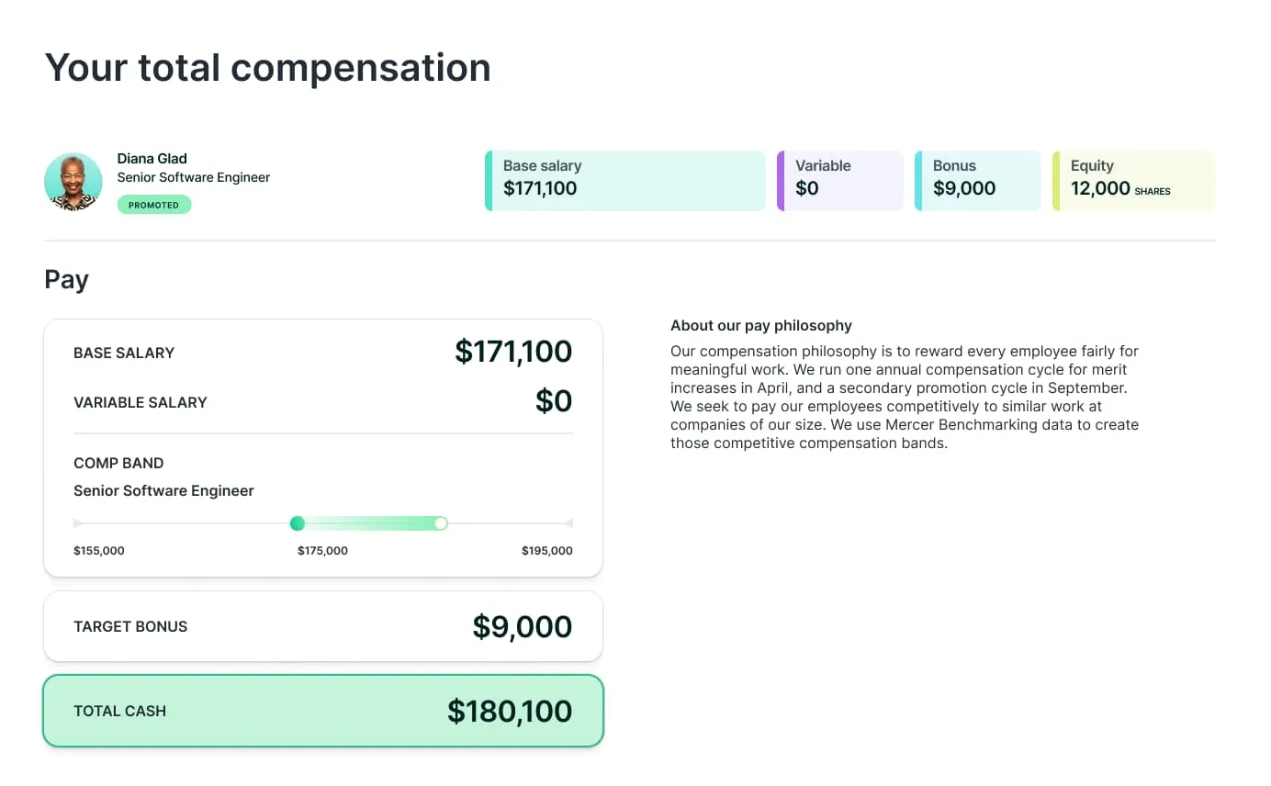
Task: Click the hollow white comp band marker
Action: 441,523
